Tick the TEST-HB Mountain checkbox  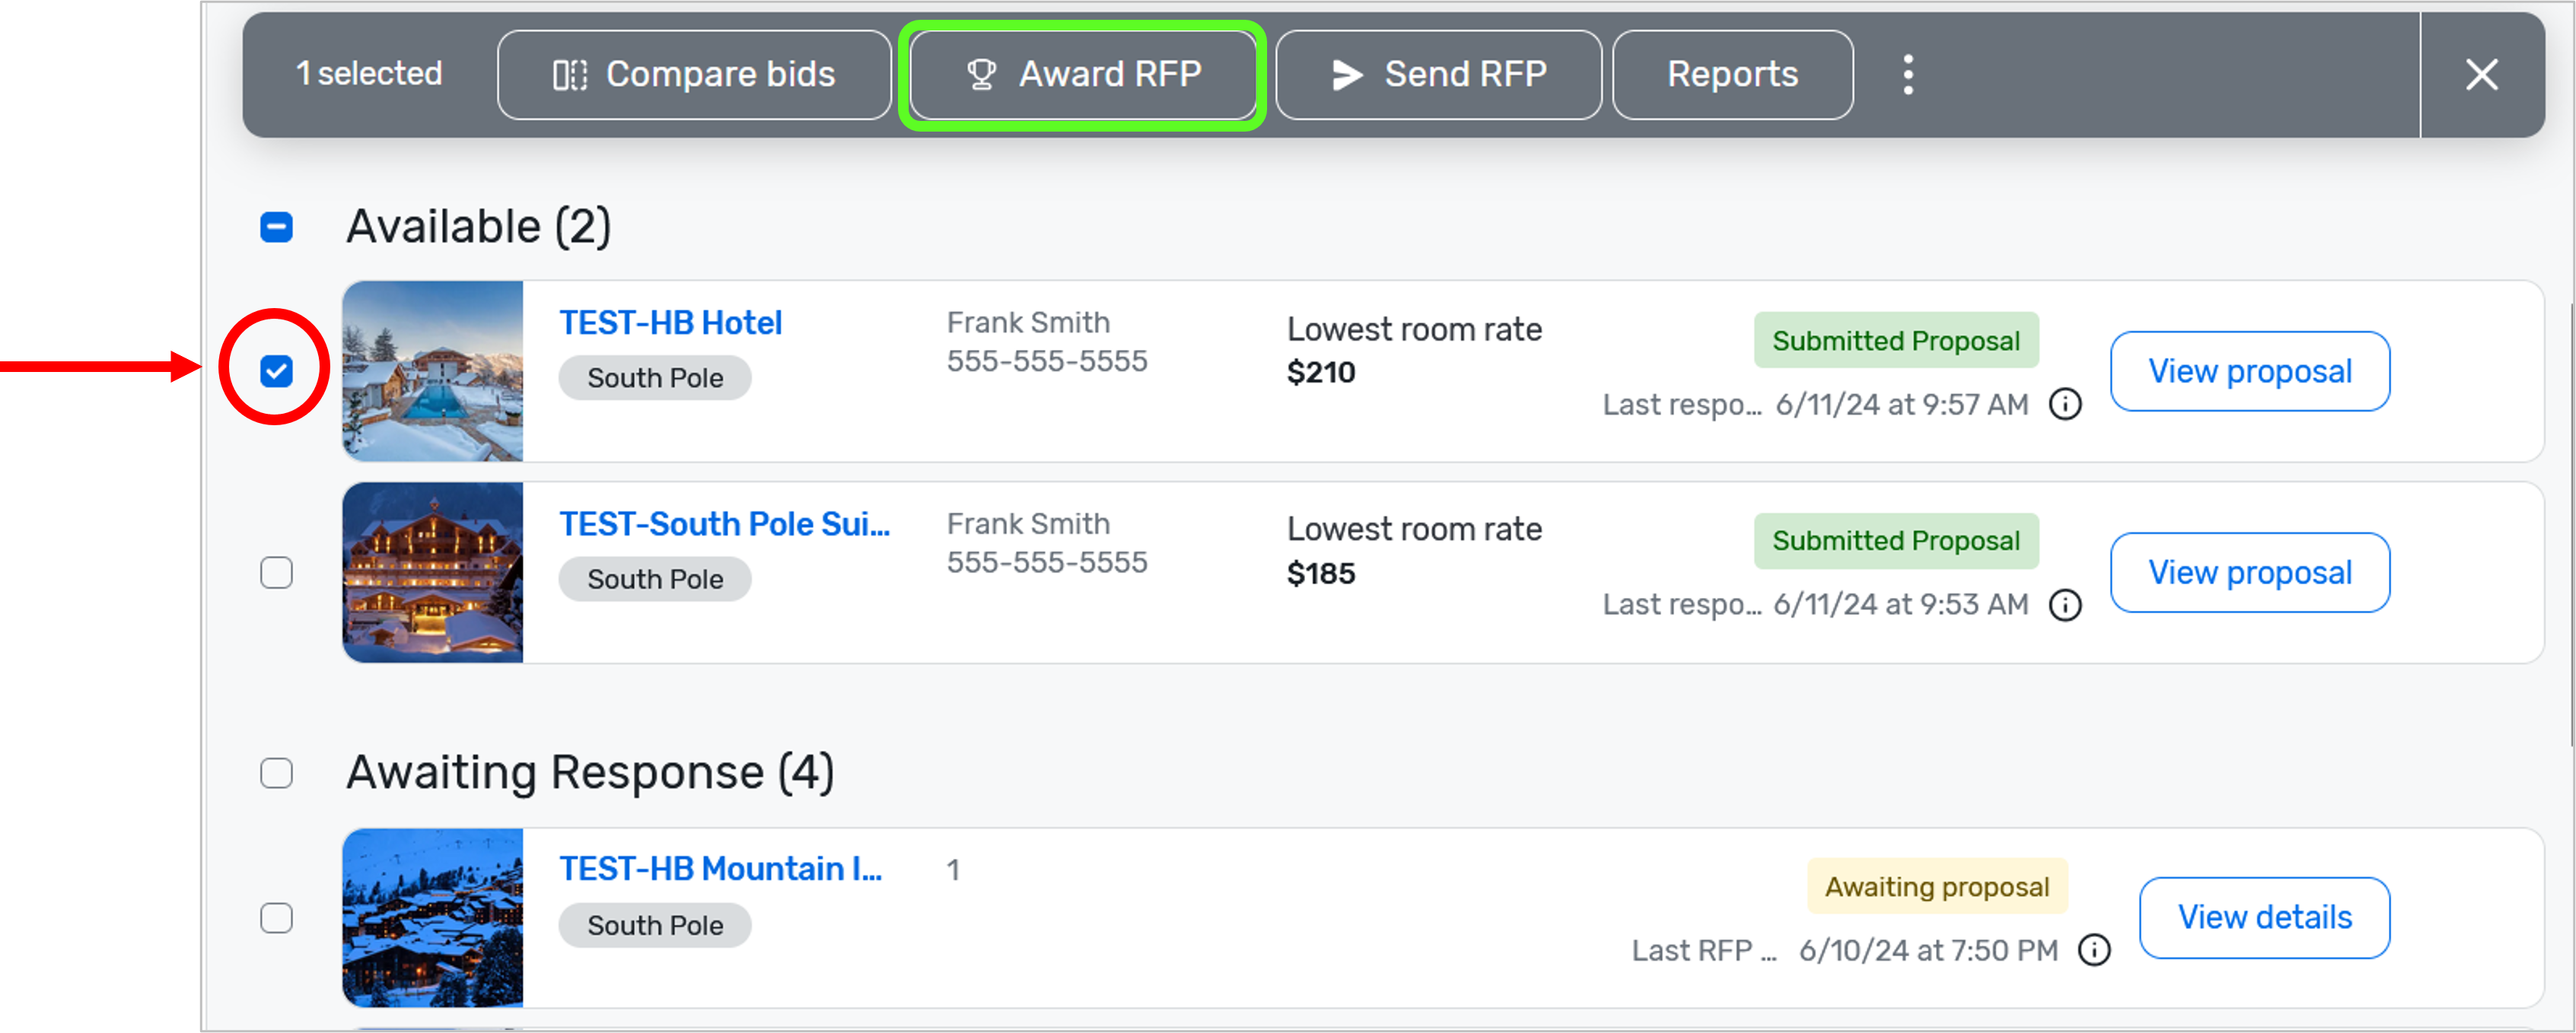click(276, 918)
